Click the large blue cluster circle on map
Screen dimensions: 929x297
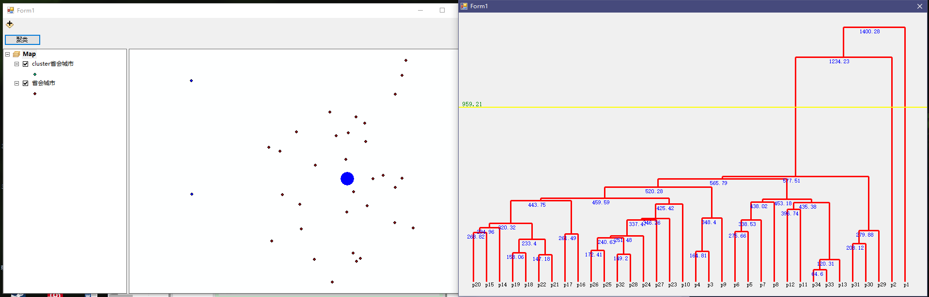tap(347, 179)
